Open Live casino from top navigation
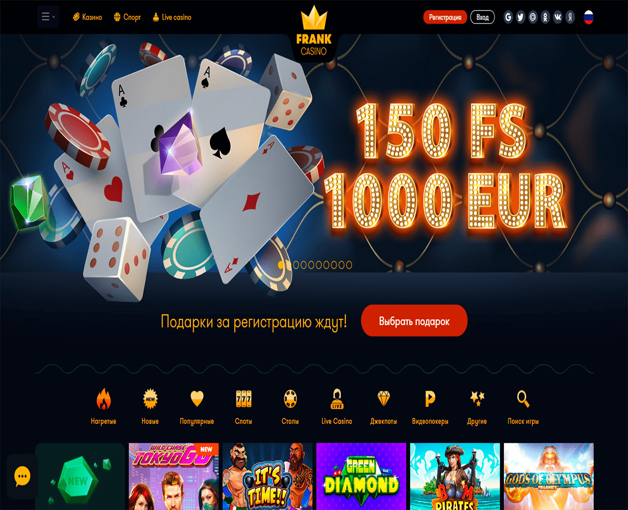628x510 pixels. click(172, 17)
